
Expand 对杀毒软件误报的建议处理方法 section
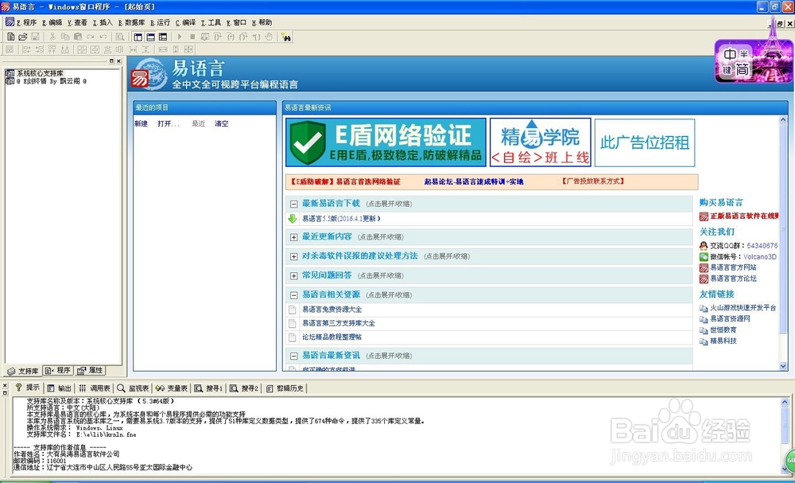[293, 257]
